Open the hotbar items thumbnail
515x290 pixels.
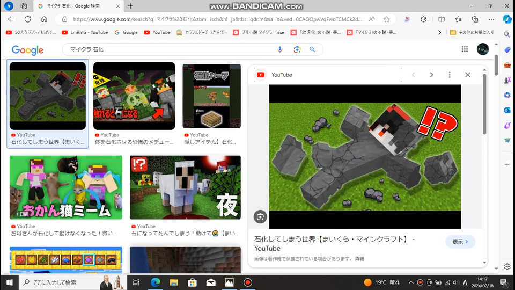(x=65, y=260)
